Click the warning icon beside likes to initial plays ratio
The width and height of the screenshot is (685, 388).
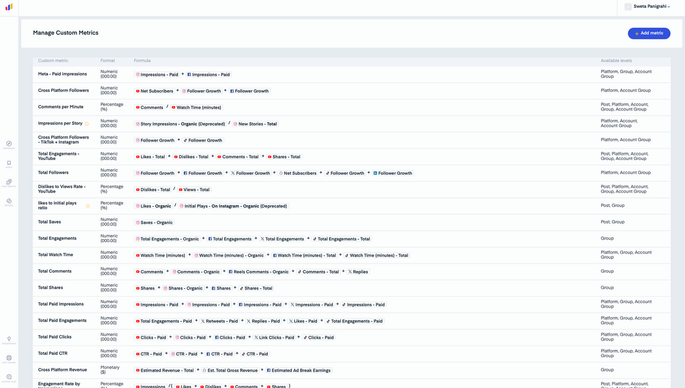pos(88,206)
